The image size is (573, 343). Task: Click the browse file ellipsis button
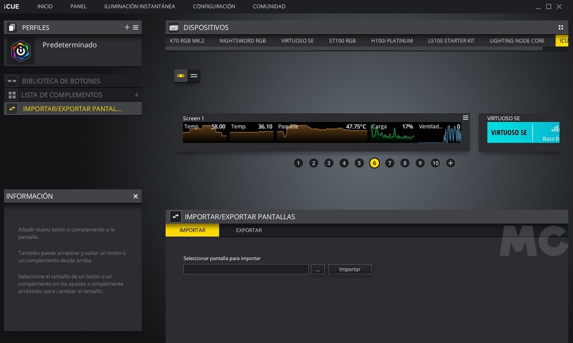coord(318,269)
